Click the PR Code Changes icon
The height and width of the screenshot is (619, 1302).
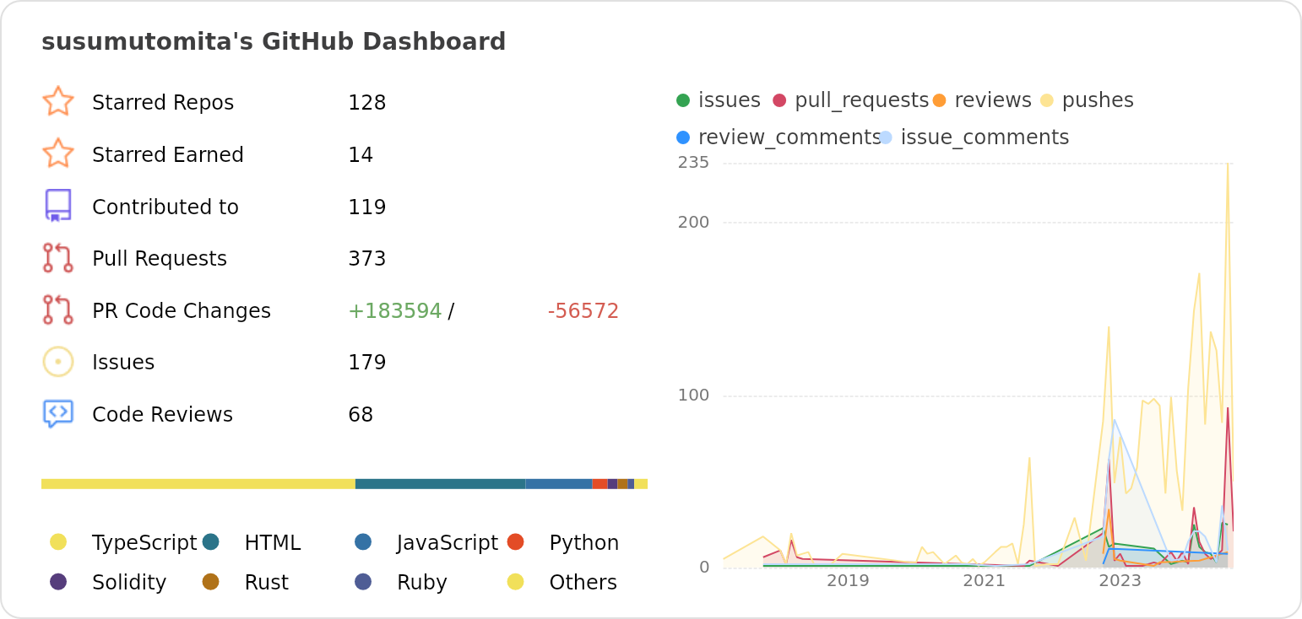[x=58, y=309]
